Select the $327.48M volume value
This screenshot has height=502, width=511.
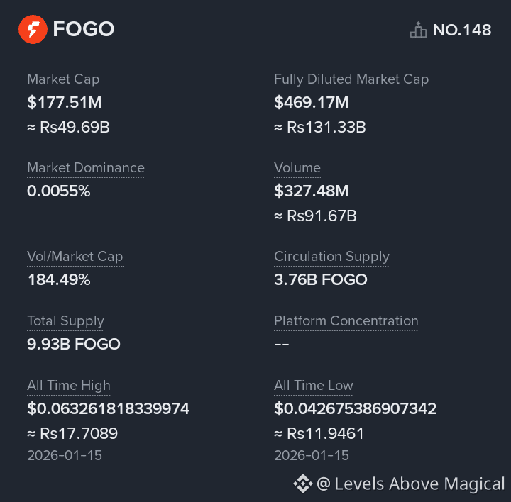[312, 191]
